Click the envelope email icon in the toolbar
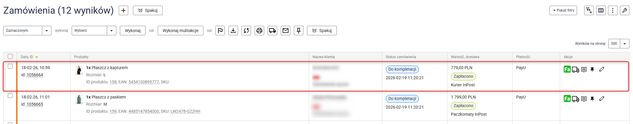 [286, 31]
